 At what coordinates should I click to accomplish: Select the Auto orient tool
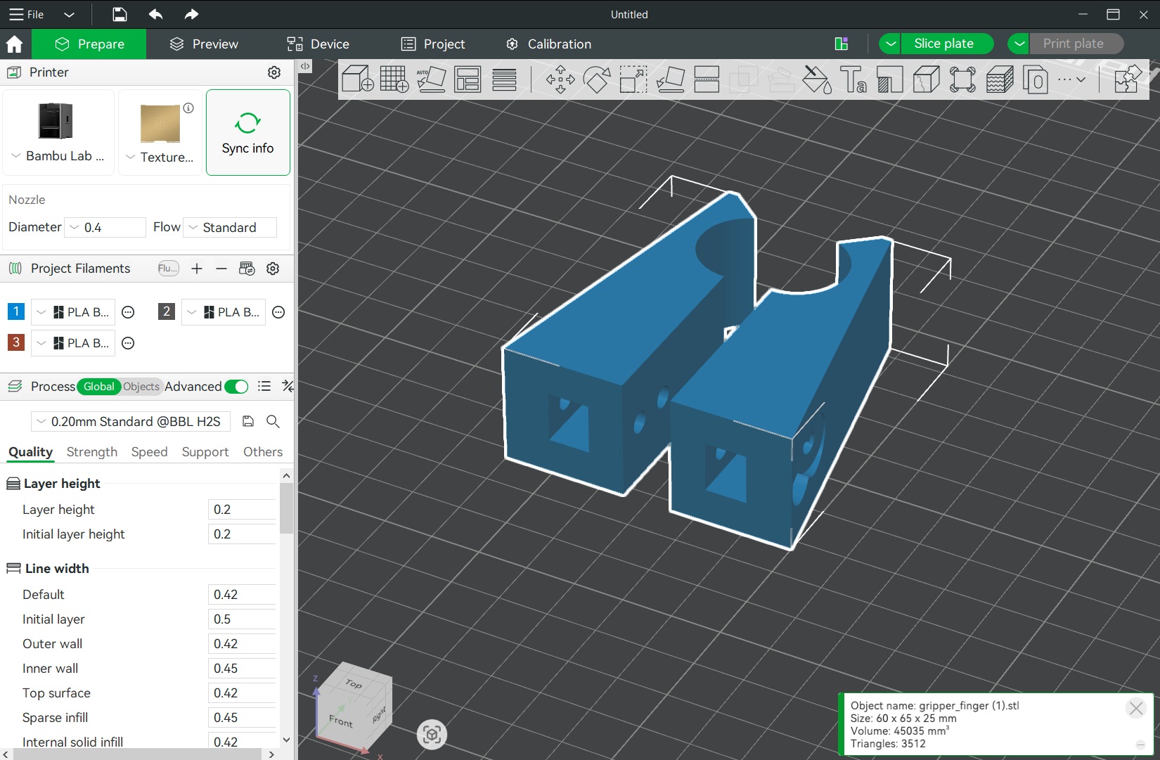pyautogui.click(x=431, y=79)
